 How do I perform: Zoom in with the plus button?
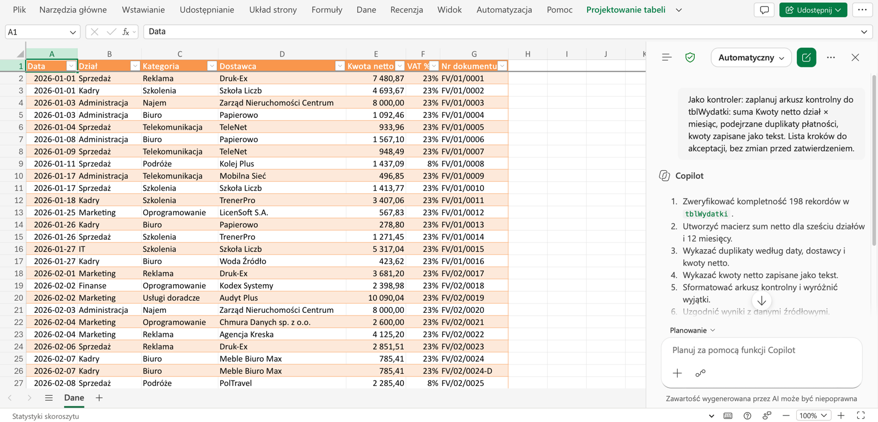pyautogui.click(x=841, y=415)
